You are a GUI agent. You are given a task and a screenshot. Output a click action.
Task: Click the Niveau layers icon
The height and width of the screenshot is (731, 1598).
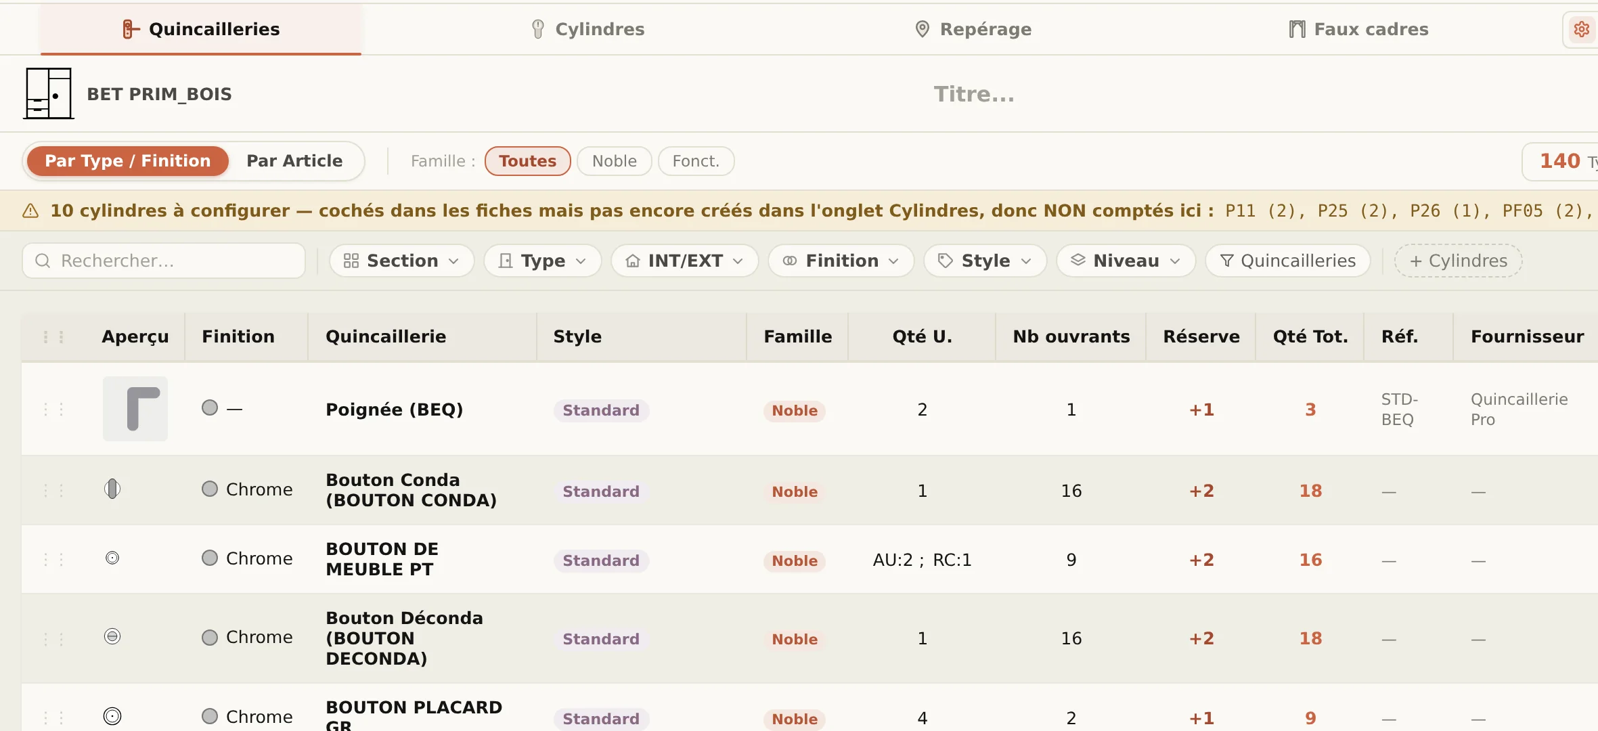coord(1078,260)
